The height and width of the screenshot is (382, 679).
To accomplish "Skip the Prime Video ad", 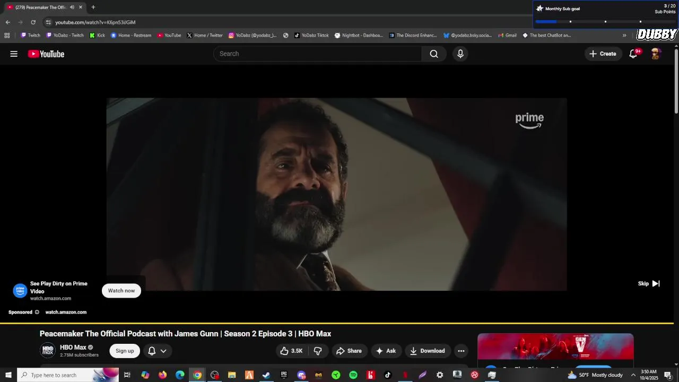I will 649,283.
